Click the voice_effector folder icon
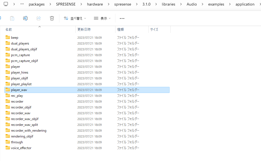Viewport: 261px width, 161px height. coord(8,148)
